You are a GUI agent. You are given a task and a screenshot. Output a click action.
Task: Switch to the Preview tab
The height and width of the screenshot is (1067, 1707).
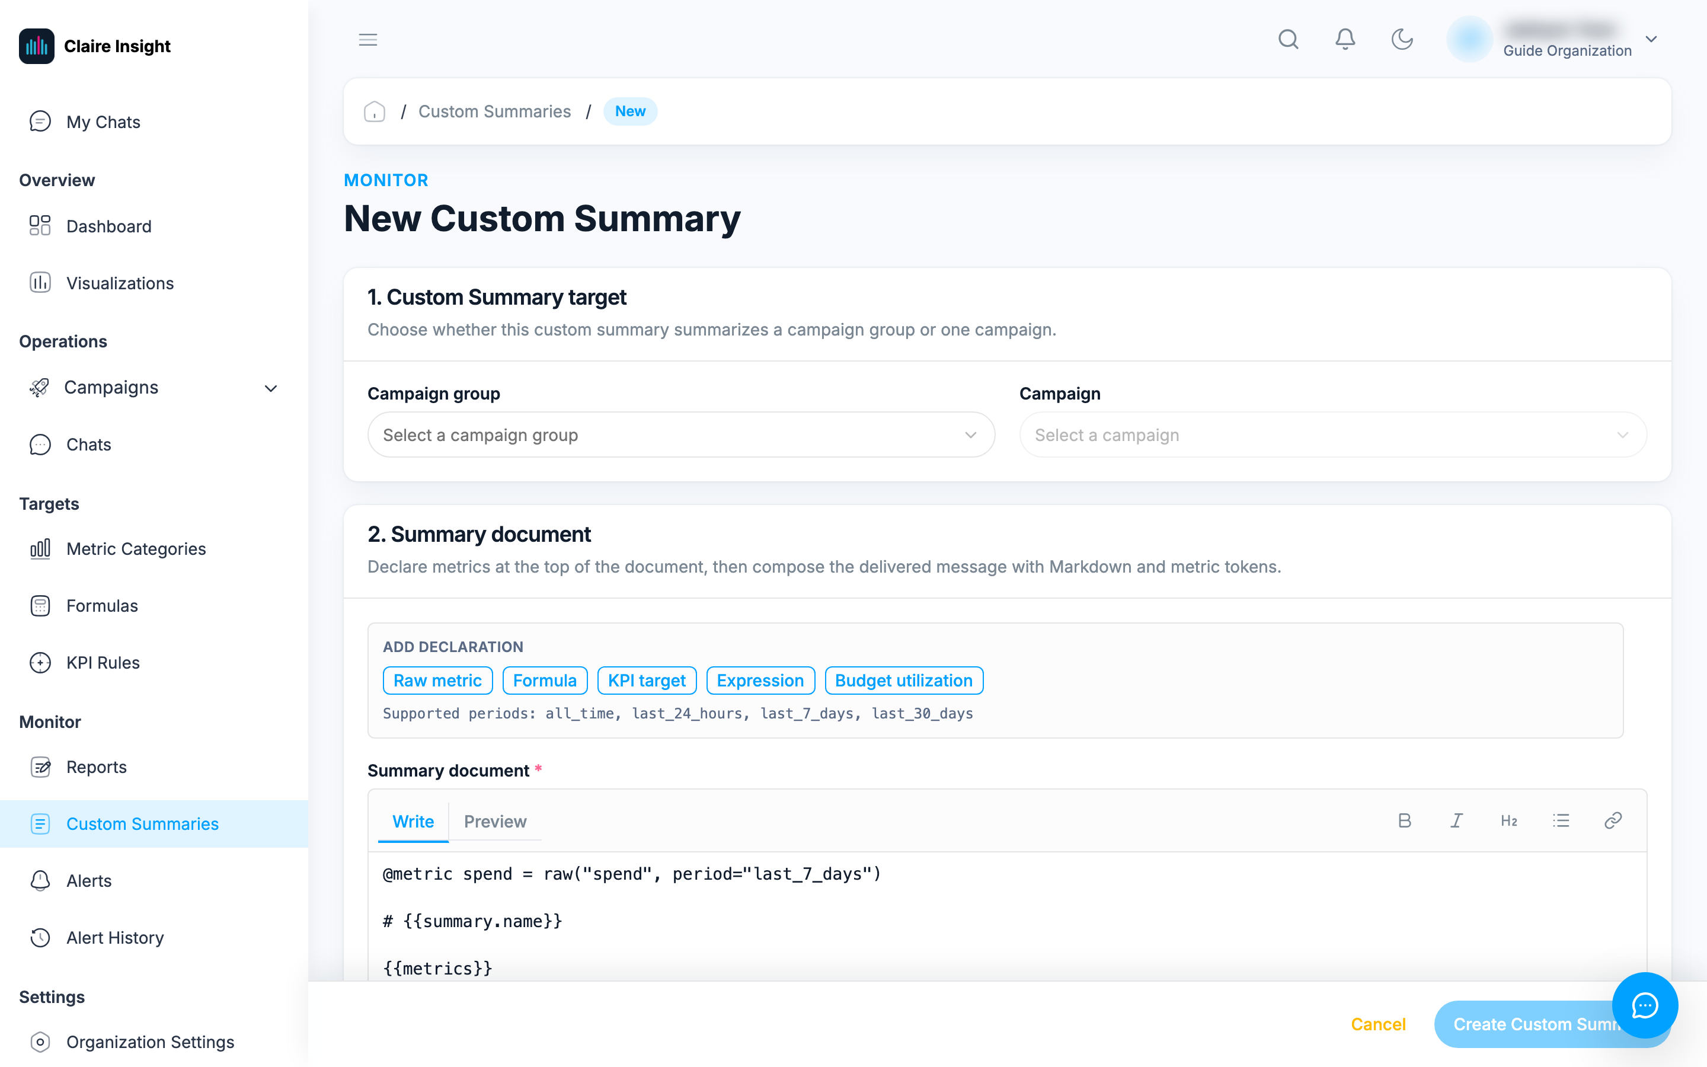(495, 822)
